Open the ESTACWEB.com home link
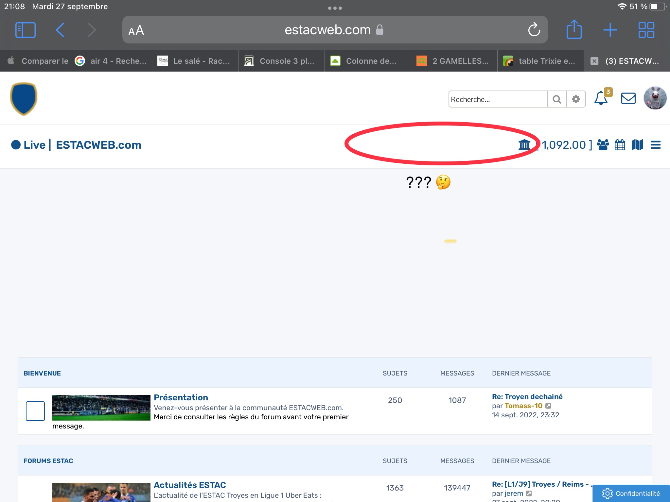The image size is (670, 502). (98, 145)
